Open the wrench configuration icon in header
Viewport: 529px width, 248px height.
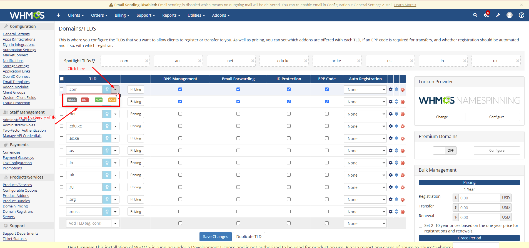[498, 15]
